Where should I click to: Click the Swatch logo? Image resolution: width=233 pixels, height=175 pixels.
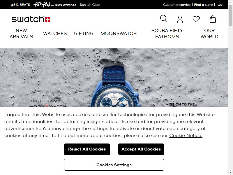31,19
